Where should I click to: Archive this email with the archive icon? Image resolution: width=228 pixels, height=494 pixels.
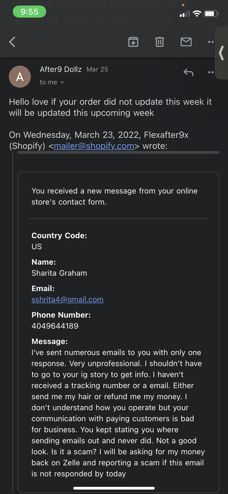[x=133, y=42]
